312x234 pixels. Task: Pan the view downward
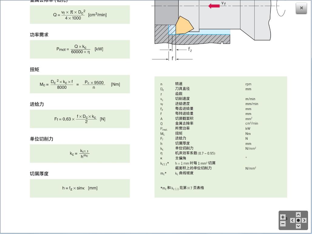pos(298,226)
